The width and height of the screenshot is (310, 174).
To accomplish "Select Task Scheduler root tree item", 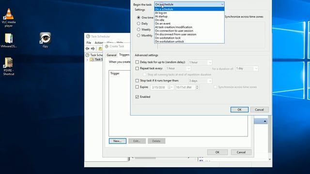I will tap(94, 55).
